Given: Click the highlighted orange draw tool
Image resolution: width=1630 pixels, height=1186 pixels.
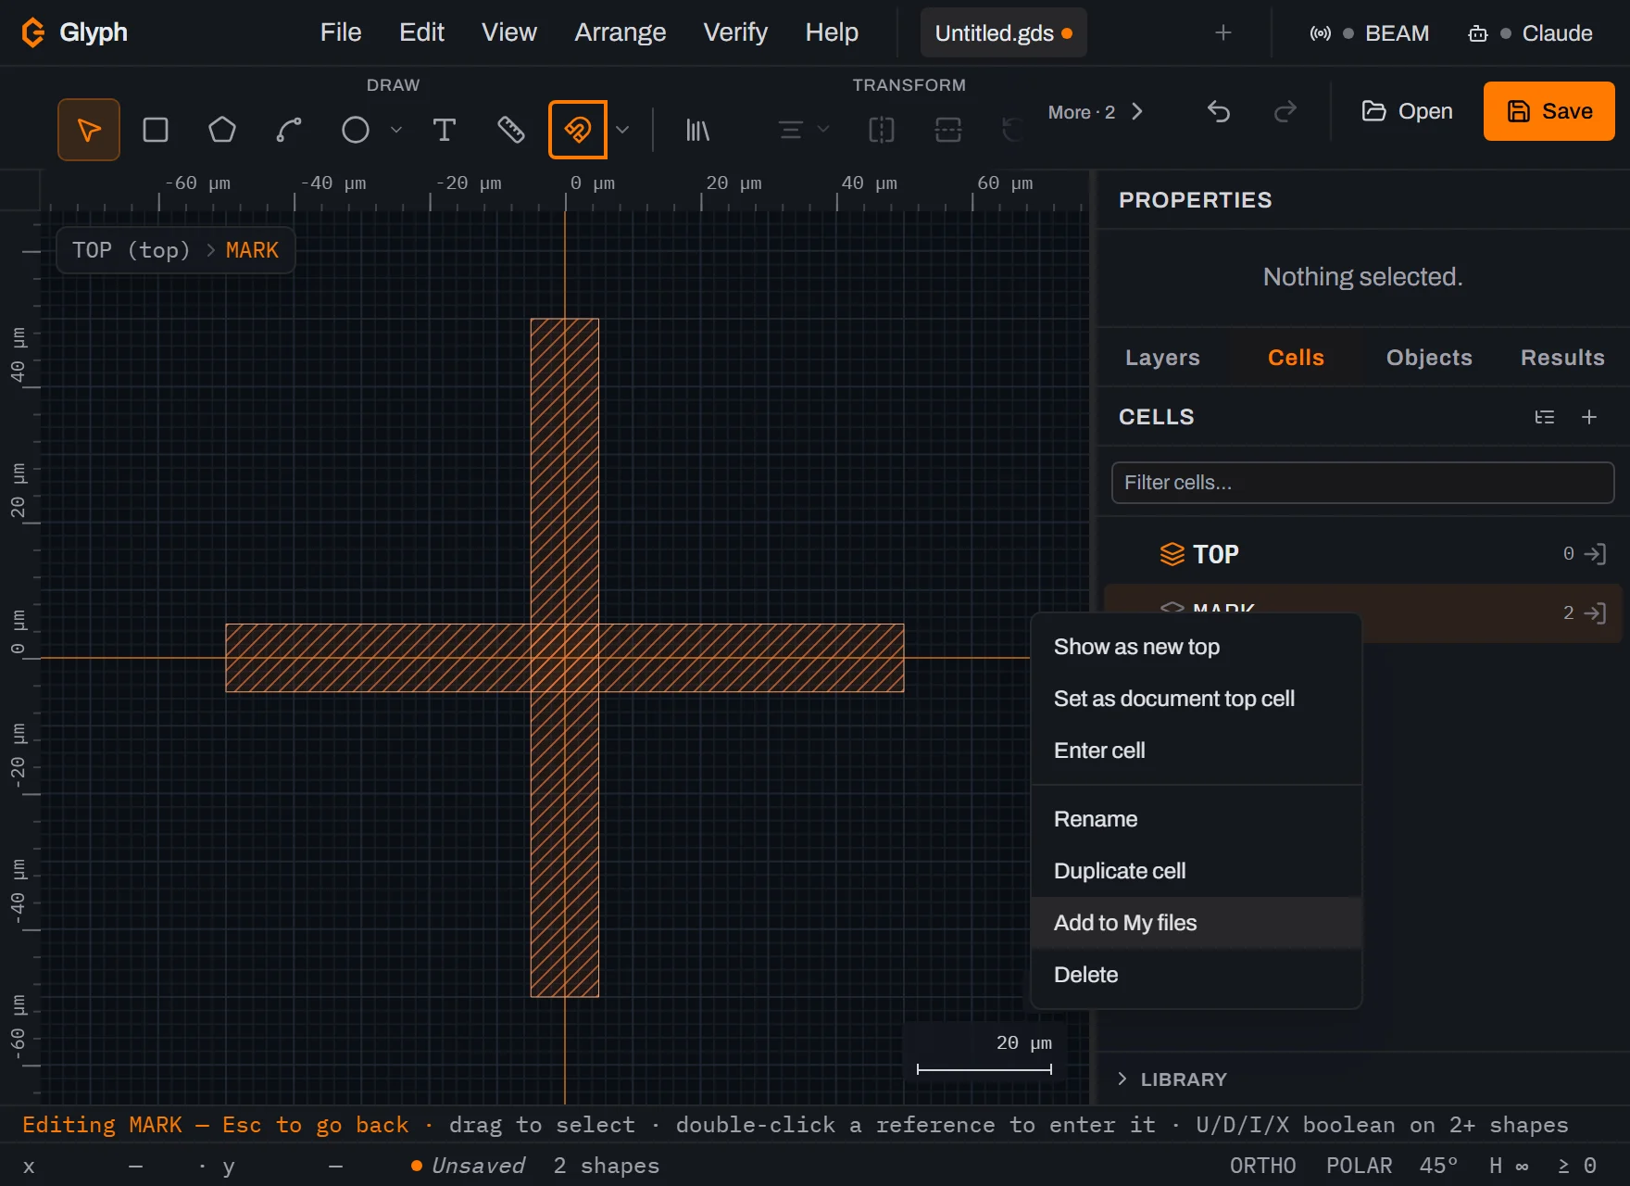Looking at the screenshot, I should tap(578, 130).
